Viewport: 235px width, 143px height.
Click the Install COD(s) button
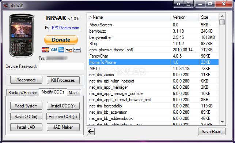[63, 106]
